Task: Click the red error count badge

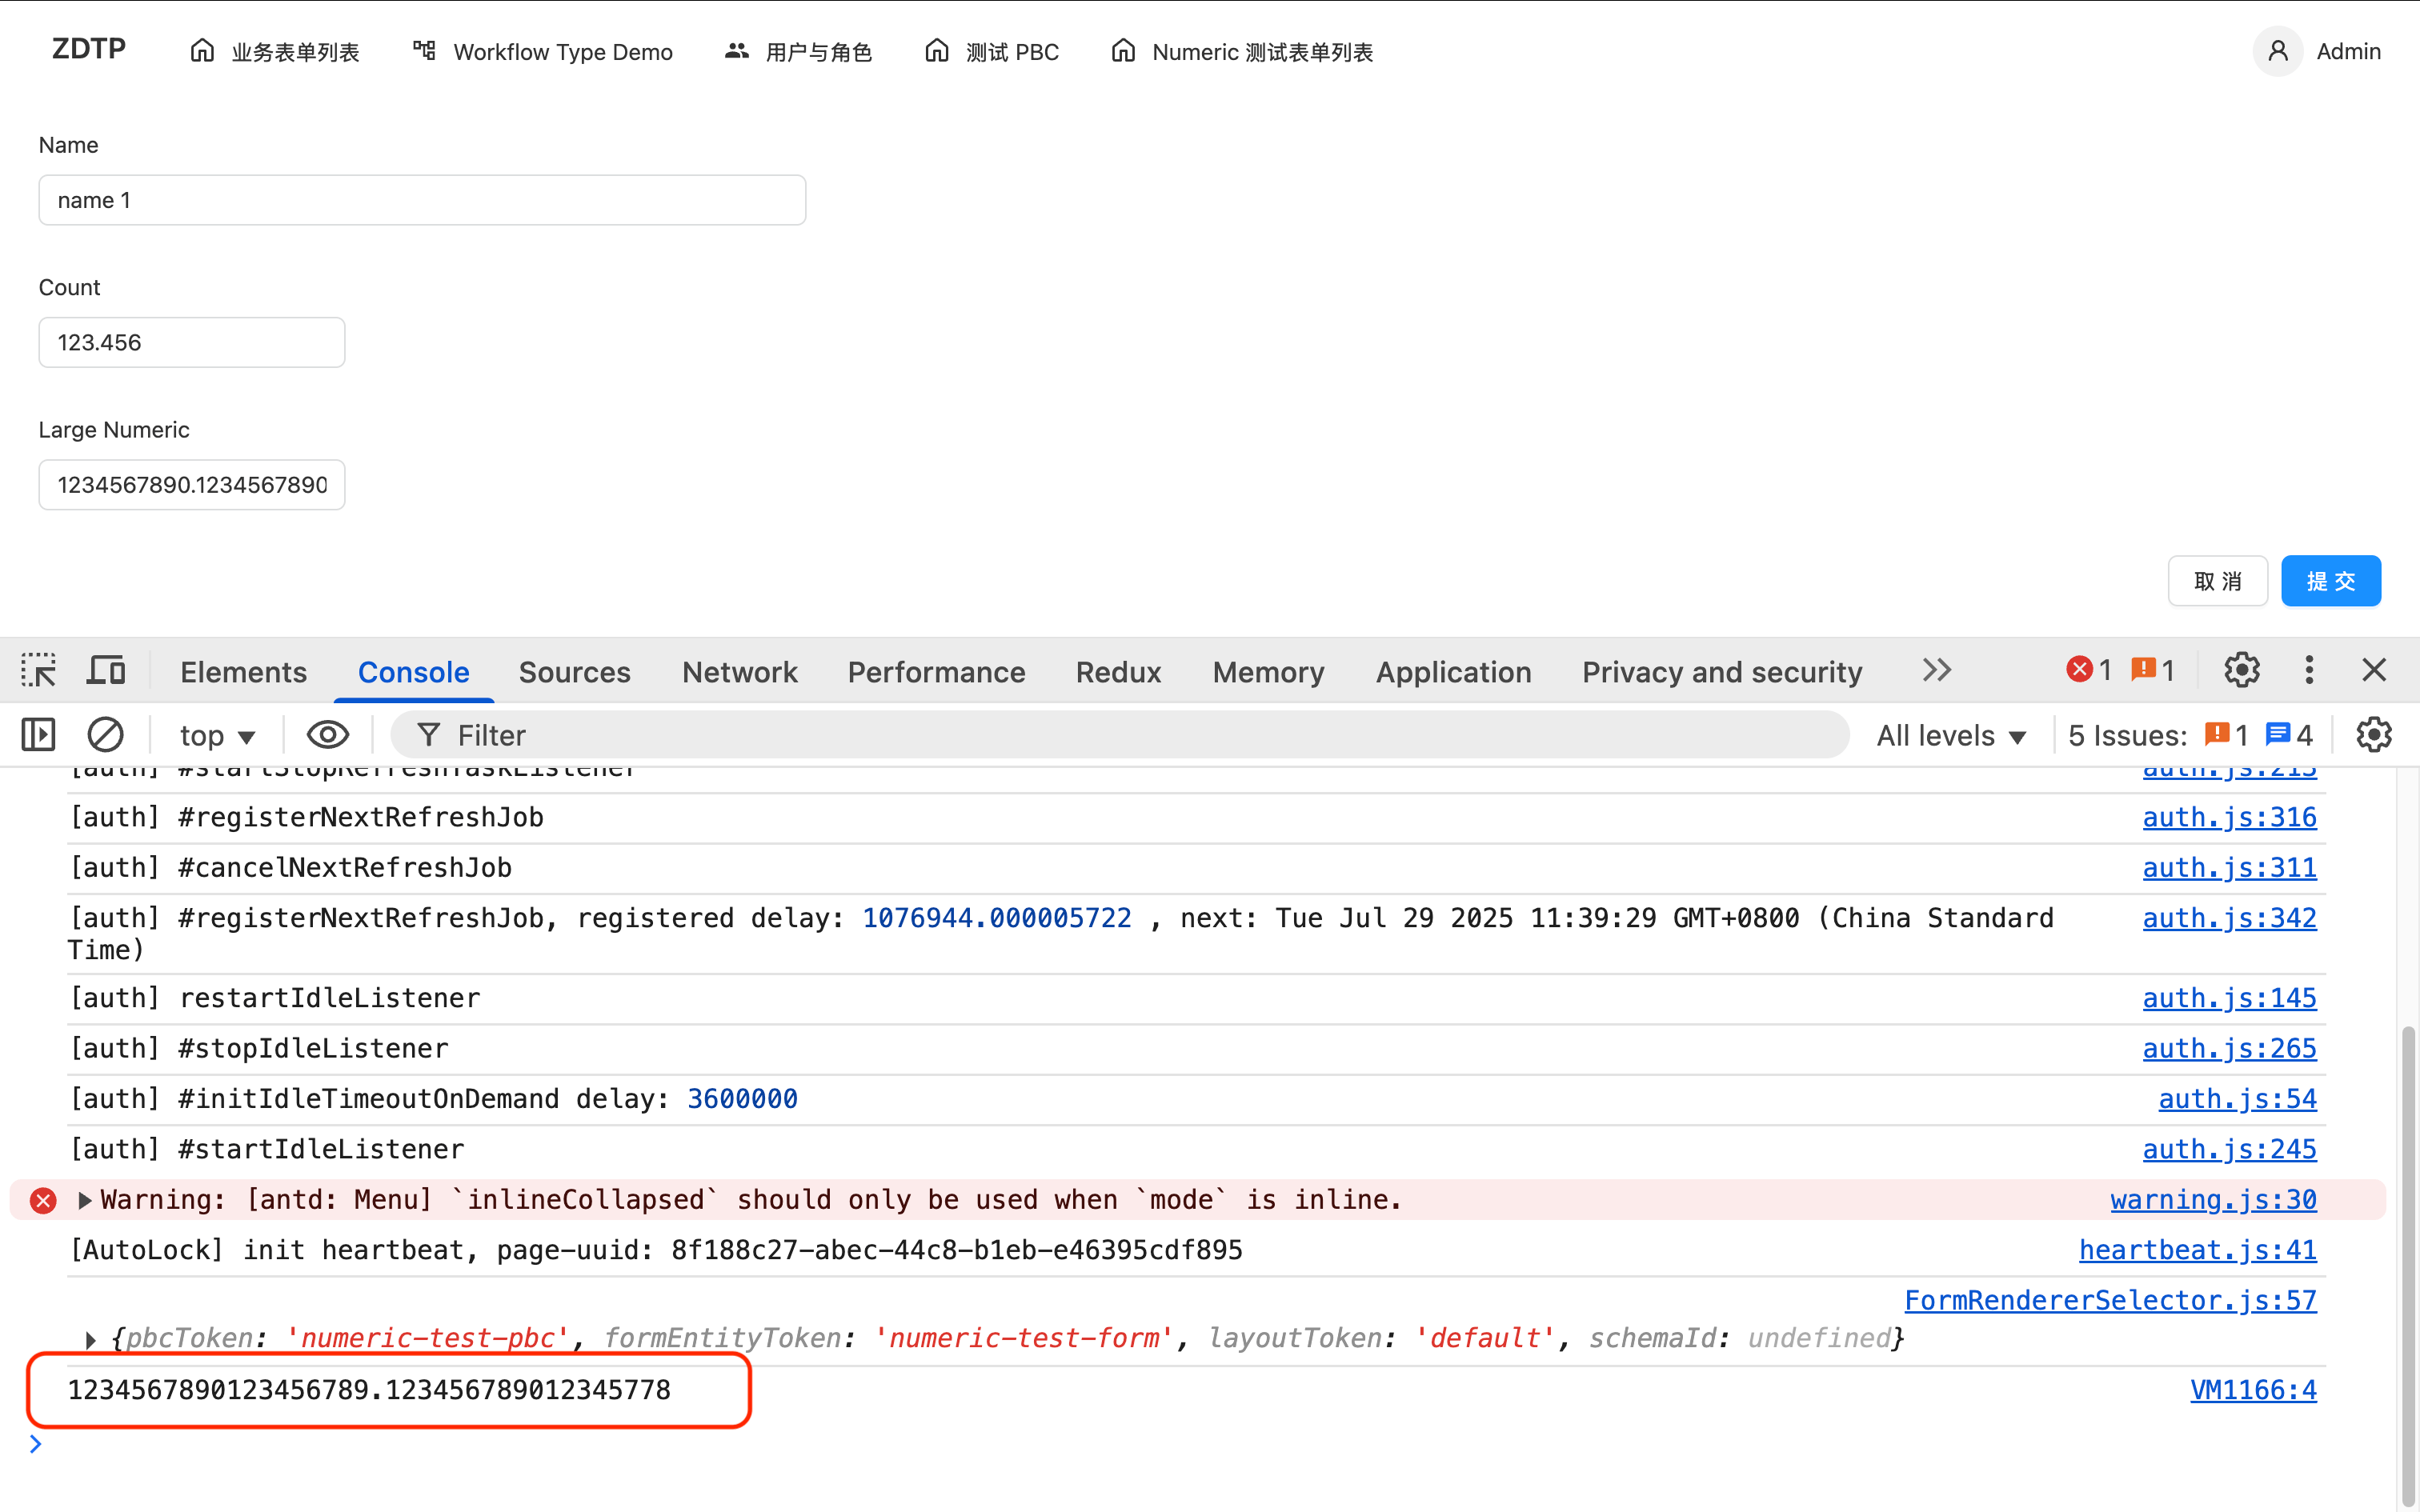Action: click(x=2090, y=670)
